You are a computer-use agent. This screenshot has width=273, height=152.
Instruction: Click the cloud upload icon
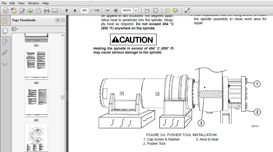[x=30, y=10]
